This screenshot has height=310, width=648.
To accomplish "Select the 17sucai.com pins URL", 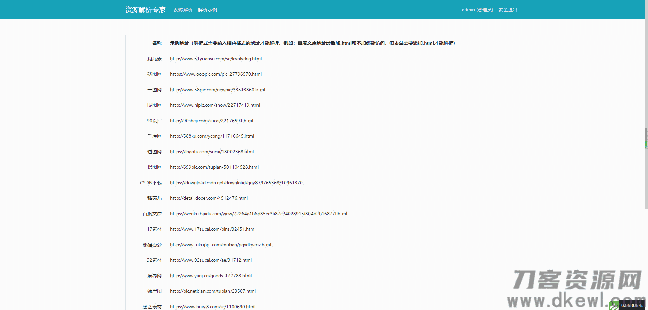I will (213, 229).
